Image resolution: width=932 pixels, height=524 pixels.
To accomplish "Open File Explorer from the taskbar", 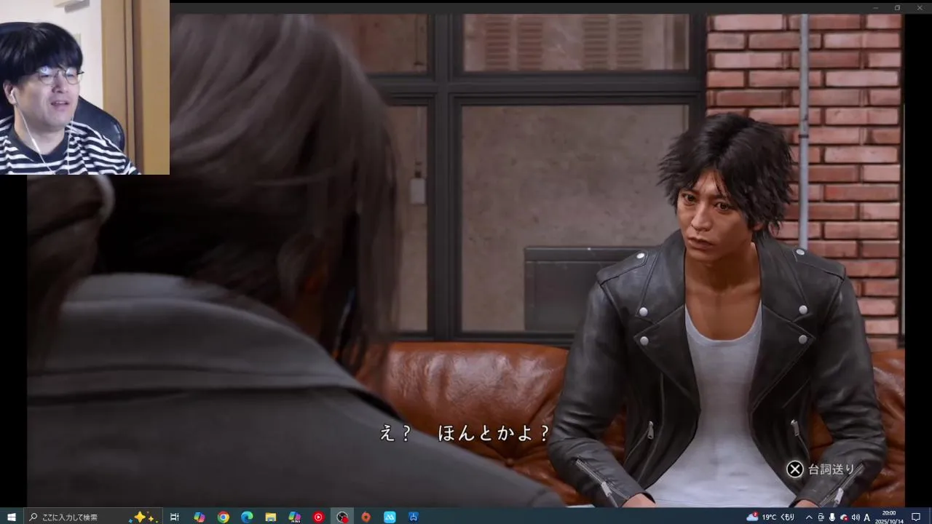I will (x=270, y=517).
